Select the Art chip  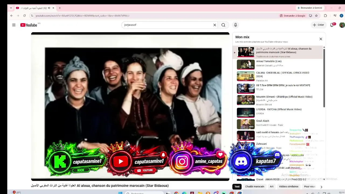272,186
